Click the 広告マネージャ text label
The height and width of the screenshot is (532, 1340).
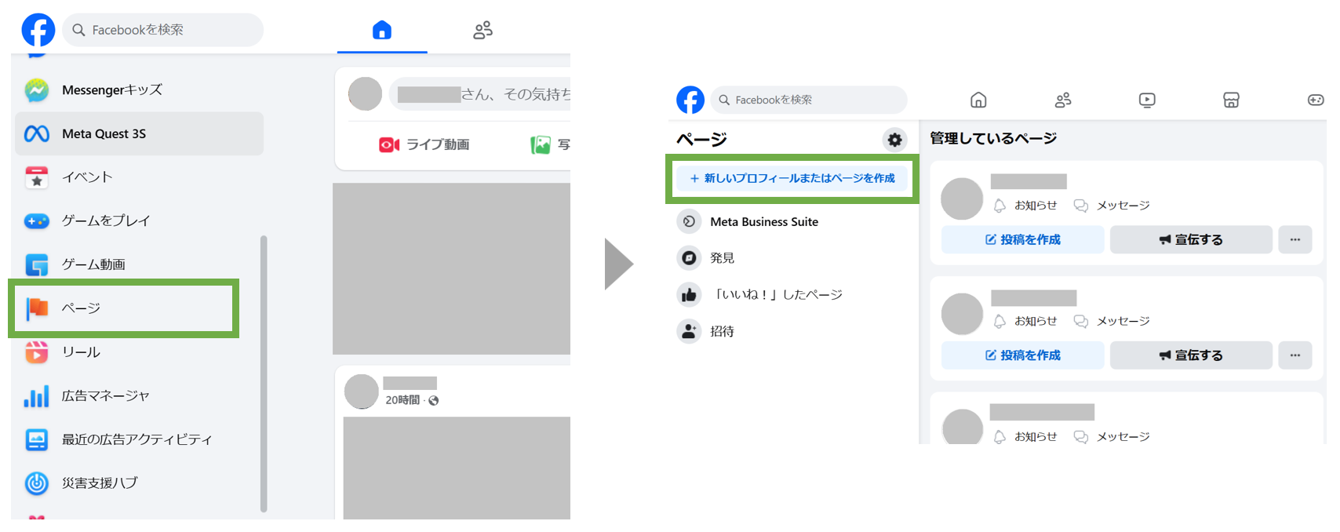point(106,396)
